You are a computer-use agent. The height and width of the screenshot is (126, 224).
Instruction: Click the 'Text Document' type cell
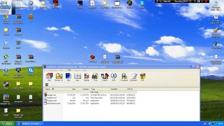[97, 98]
